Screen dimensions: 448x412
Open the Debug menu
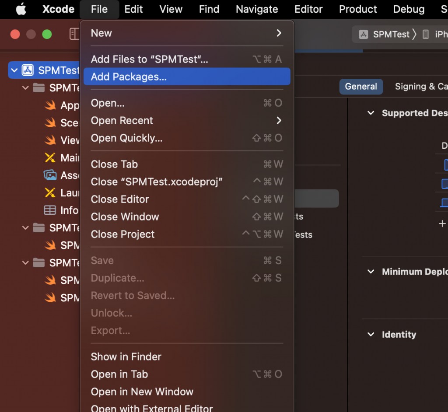click(x=409, y=9)
